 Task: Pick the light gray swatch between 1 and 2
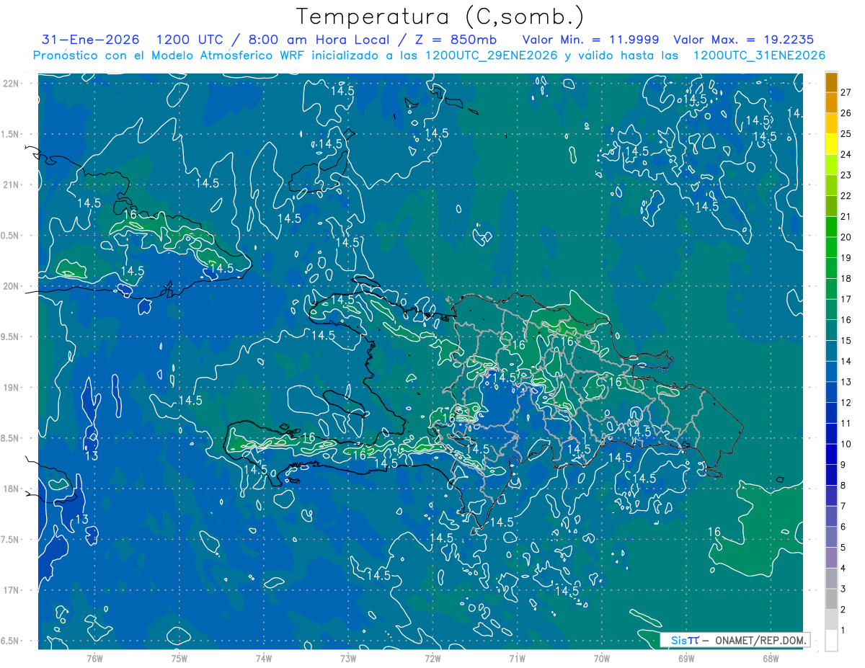831,620
